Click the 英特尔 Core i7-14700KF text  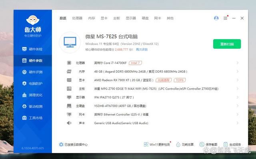coord(110,63)
